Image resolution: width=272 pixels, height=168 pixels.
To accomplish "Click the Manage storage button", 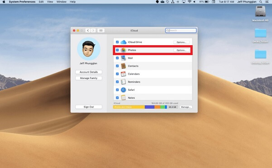I will click(186, 107).
